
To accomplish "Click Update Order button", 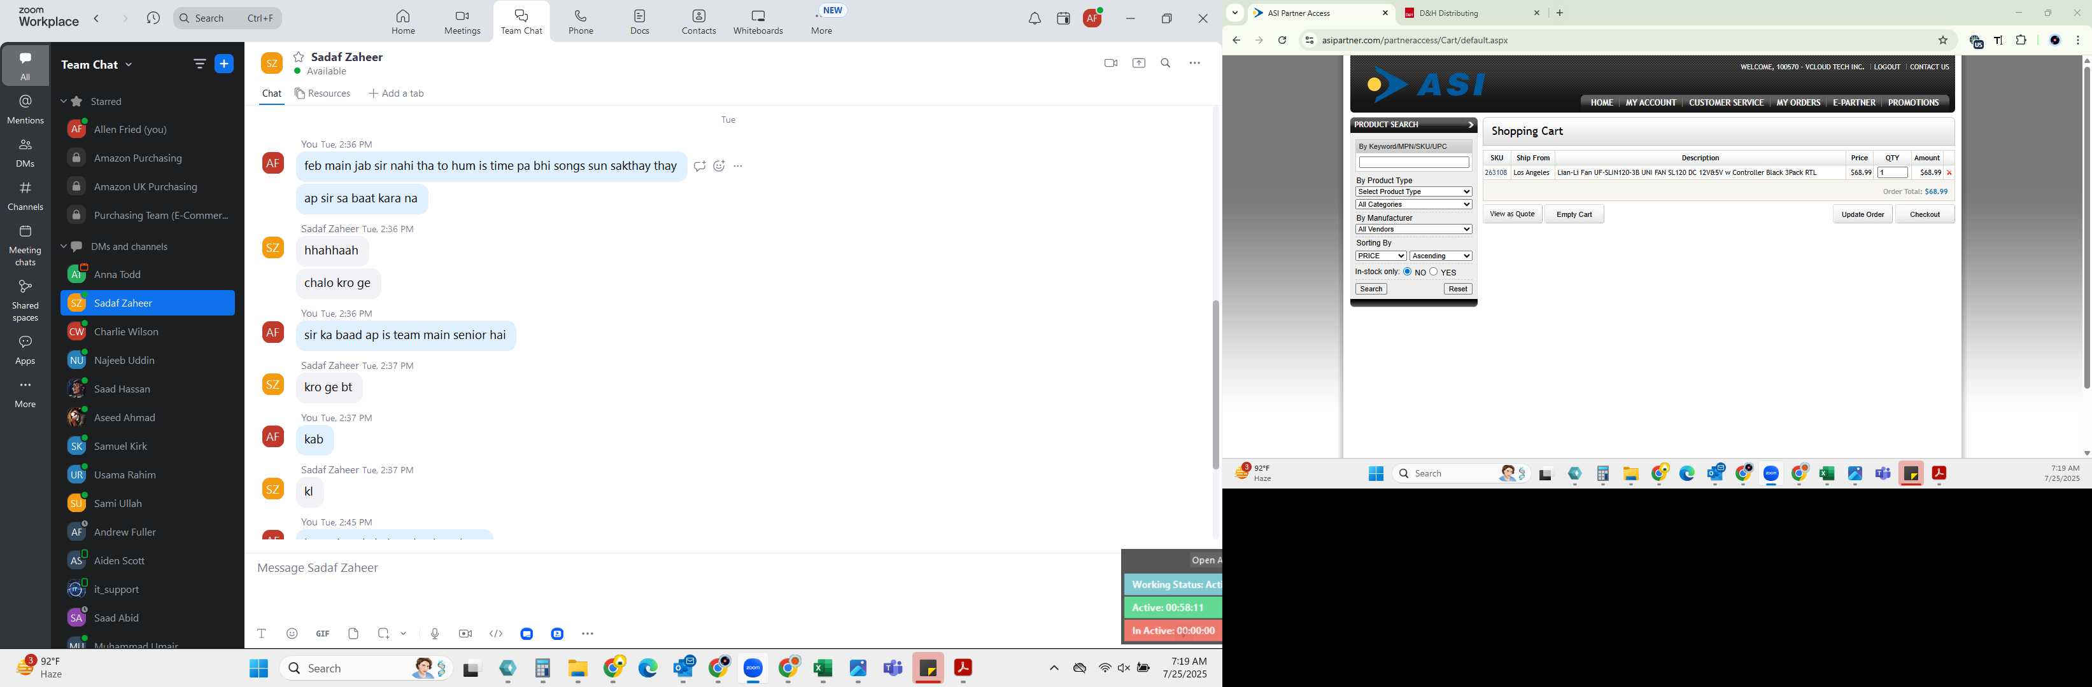I will 1862,214.
